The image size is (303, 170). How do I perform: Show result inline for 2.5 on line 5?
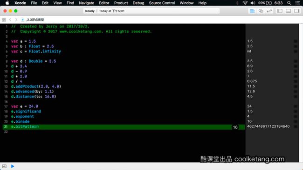[296, 46]
